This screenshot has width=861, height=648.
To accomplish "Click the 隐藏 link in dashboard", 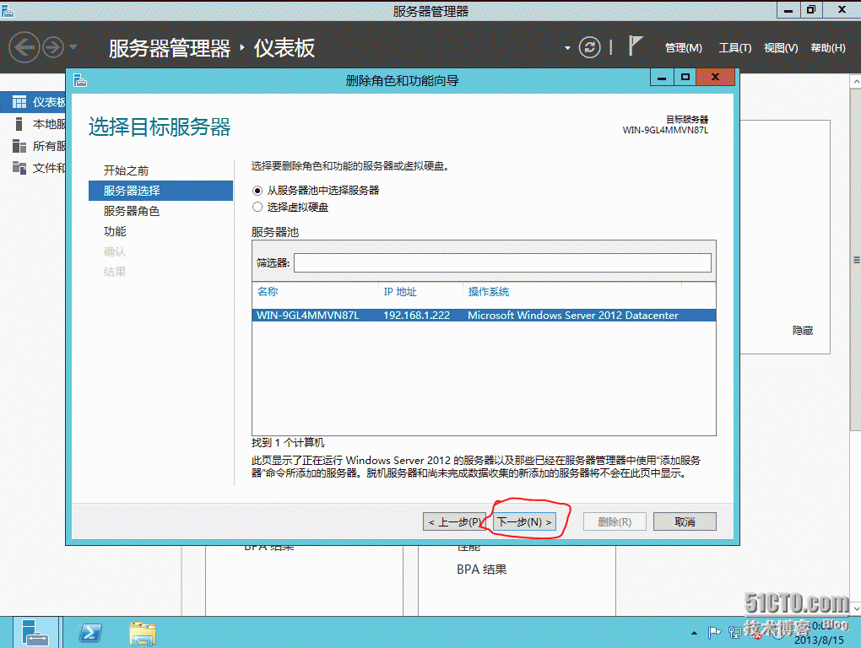I will coord(802,330).
